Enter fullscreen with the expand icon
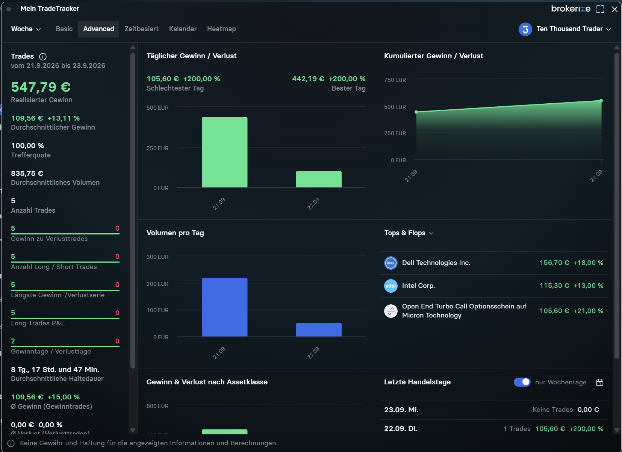The height and width of the screenshot is (452, 622). (x=600, y=9)
